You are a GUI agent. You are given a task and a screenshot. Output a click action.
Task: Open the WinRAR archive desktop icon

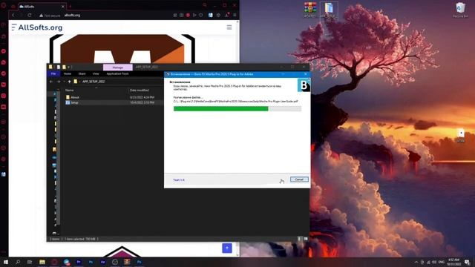(x=310, y=10)
